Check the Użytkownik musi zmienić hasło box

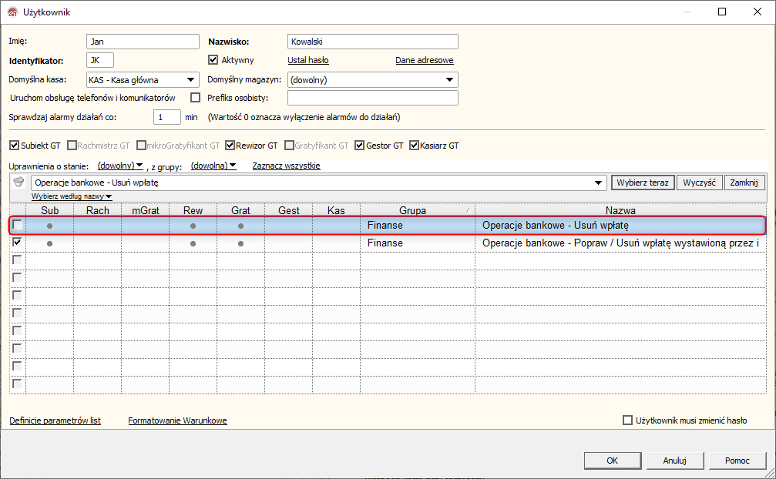(x=627, y=420)
